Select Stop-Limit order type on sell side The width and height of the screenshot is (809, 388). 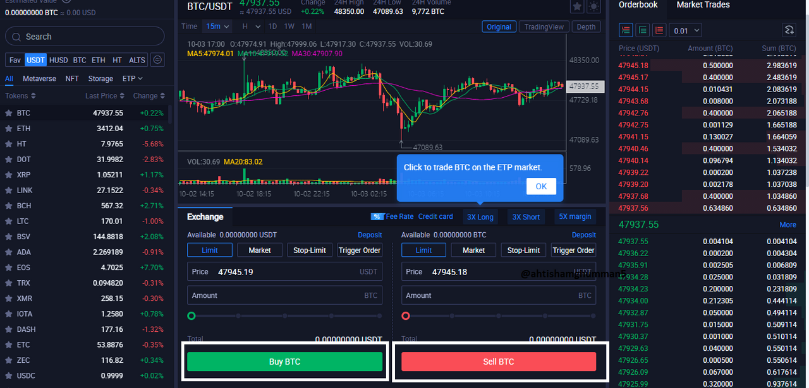click(523, 250)
